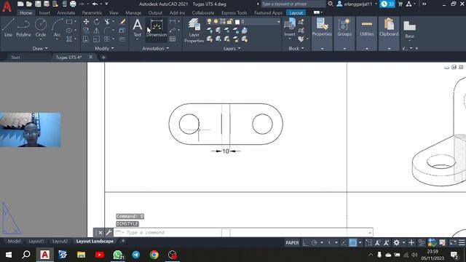Select the Circle tool

[41, 28]
